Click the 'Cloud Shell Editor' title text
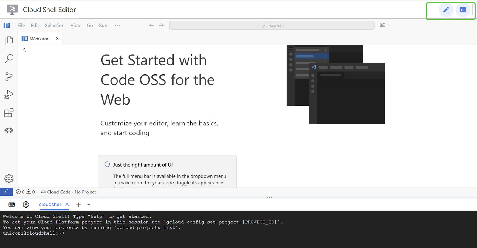This screenshot has width=477, height=248. [x=49, y=10]
